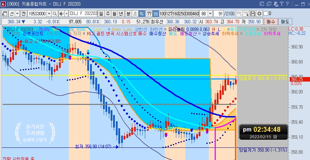Viewport: 310px width, 160px height.
Task: Click the duplicate window icon in title bar
Action: tap(269, 4)
